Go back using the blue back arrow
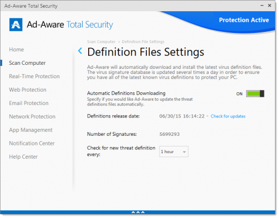The image size is (279, 218). [x=80, y=51]
